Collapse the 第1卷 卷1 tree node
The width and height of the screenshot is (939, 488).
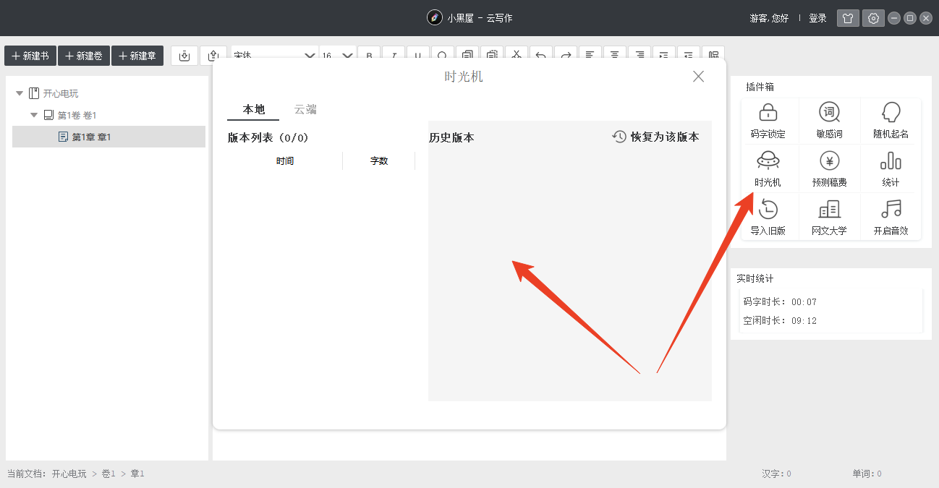[x=33, y=114]
